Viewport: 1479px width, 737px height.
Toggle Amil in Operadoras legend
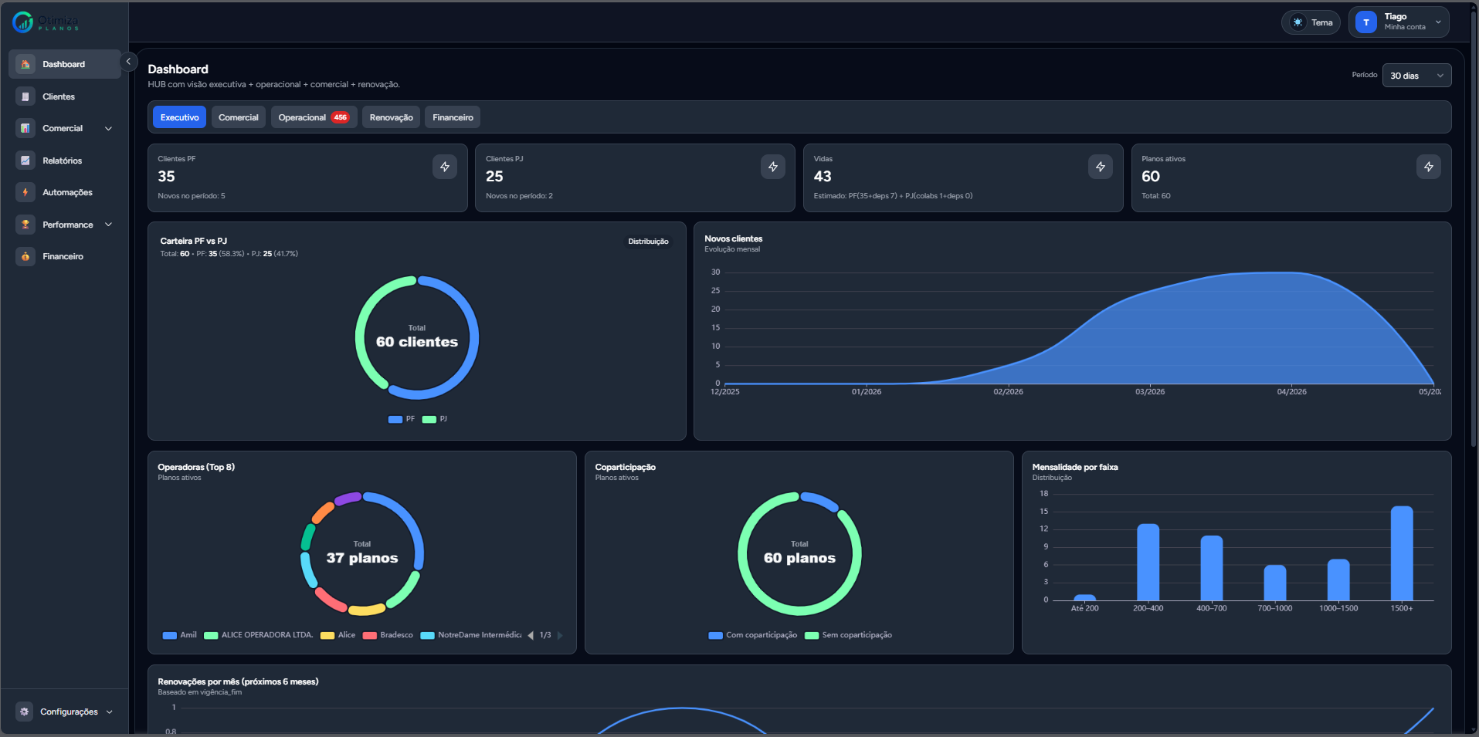coord(180,635)
